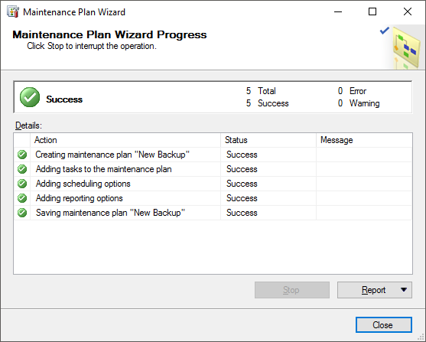This screenshot has width=426, height=342.
Task: Click the success icon for Adding reporting options
Action: [x=22, y=198]
